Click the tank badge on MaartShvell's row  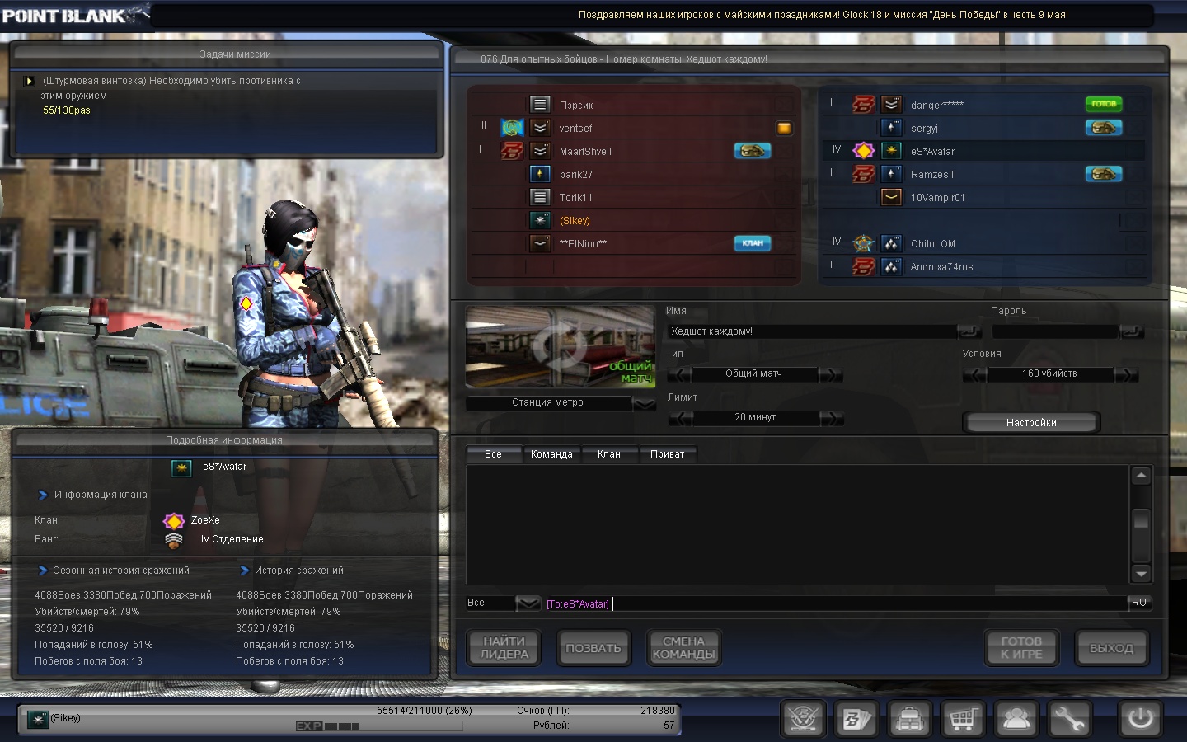tap(753, 151)
